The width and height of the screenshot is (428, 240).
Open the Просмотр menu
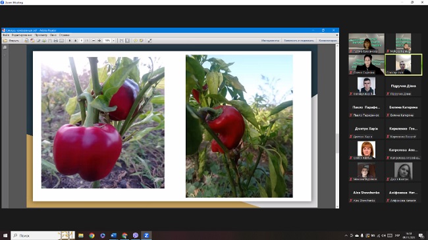click(41, 35)
